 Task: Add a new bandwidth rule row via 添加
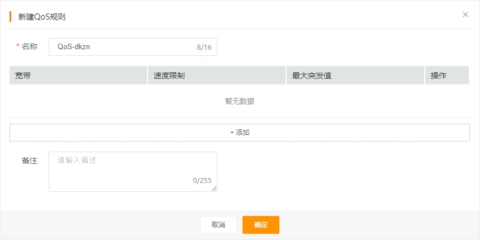[240, 133]
